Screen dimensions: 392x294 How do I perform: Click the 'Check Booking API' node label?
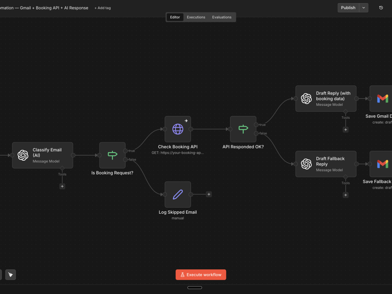178,147
